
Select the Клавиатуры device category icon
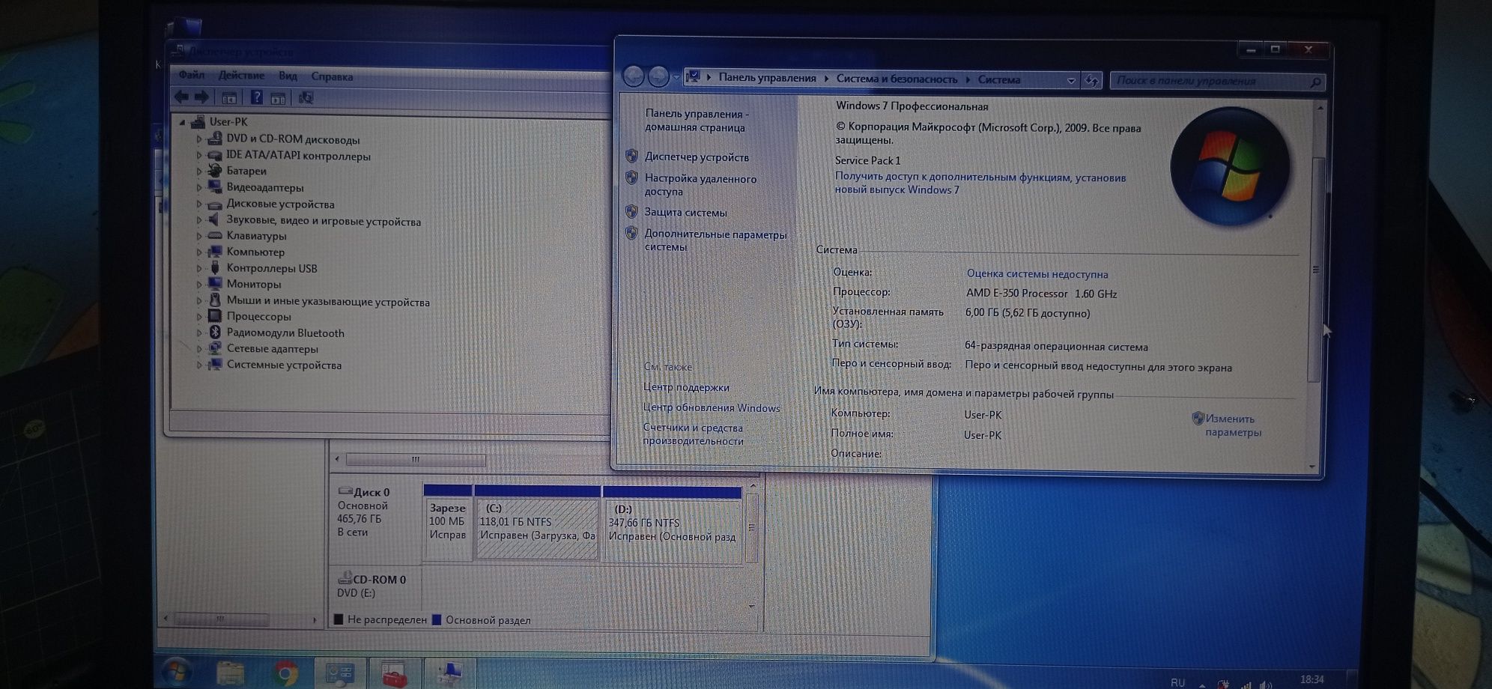215,235
